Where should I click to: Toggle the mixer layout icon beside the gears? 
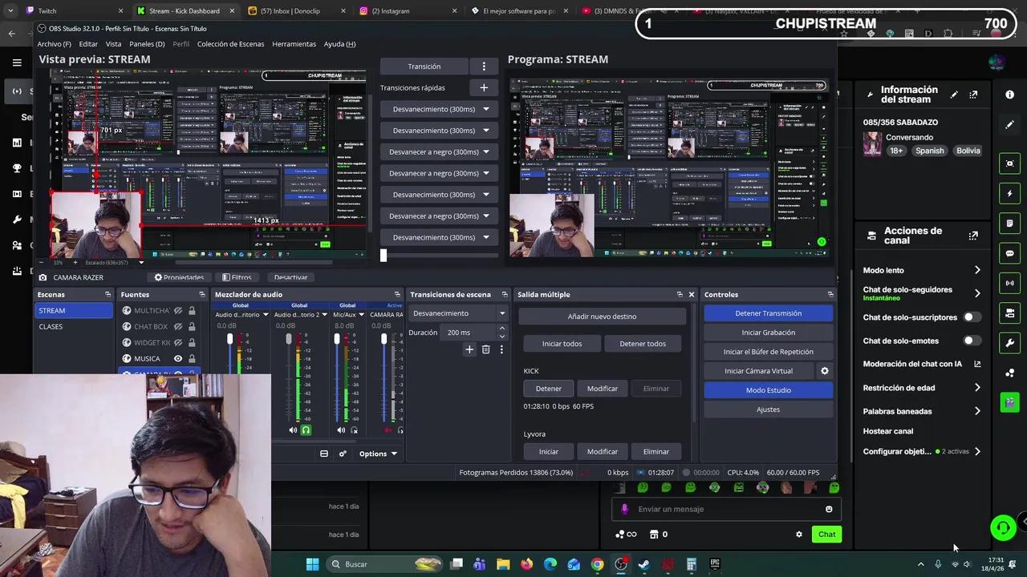[x=324, y=454]
